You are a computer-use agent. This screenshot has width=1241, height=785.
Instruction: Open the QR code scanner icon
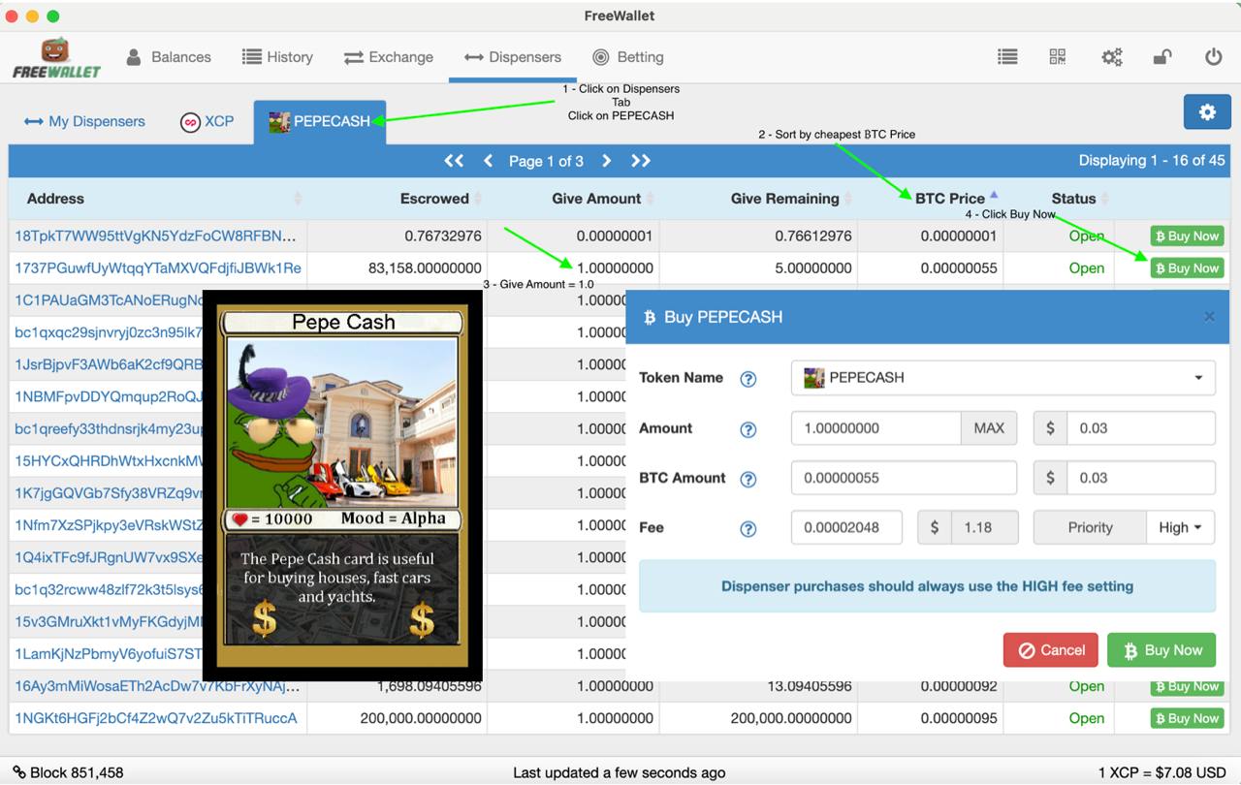pos(1058,57)
